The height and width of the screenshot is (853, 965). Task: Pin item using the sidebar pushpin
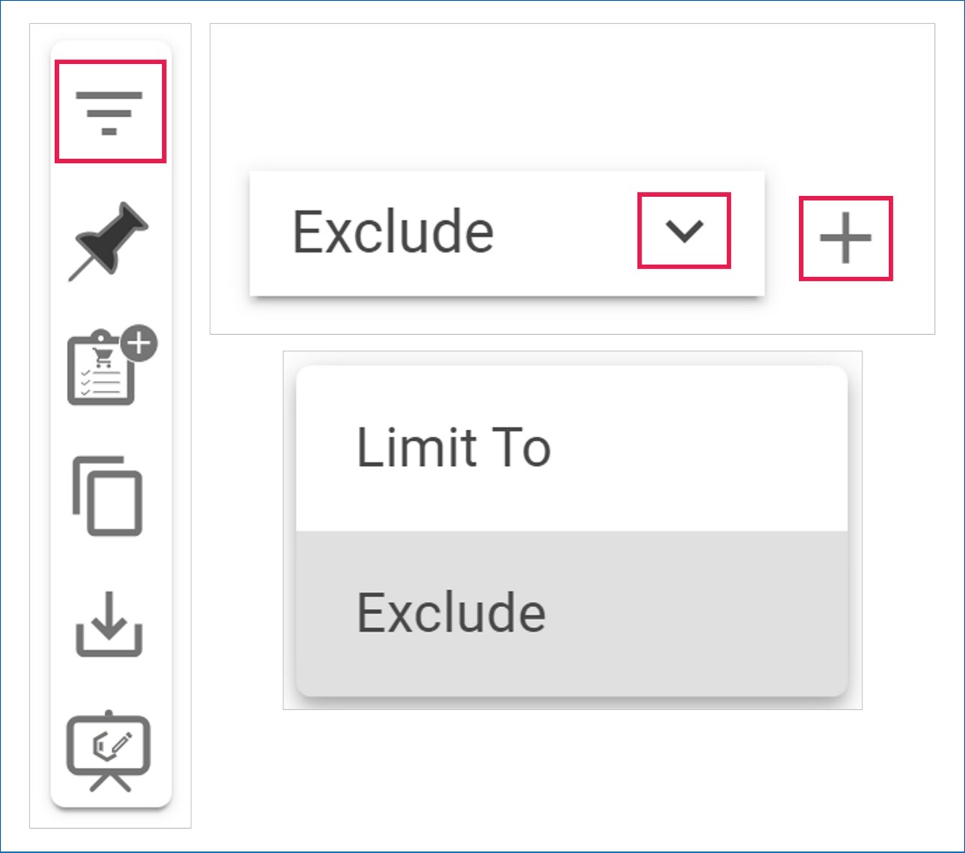click(110, 240)
